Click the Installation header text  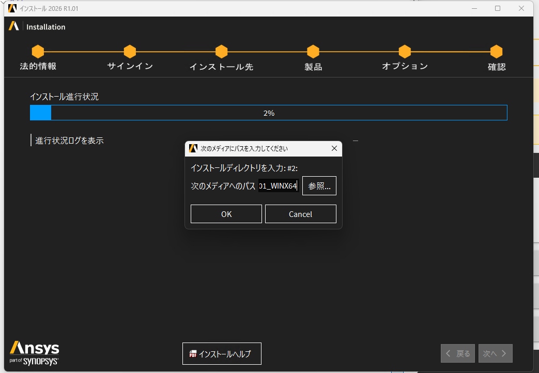(45, 27)
